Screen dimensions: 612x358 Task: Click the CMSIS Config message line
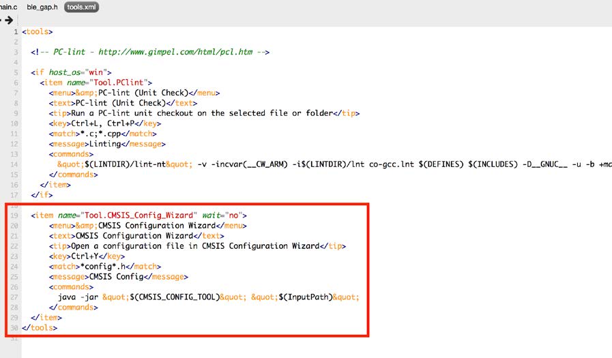[118, 276]
